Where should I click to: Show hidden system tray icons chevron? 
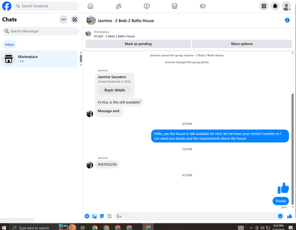(x=251, y=228)
